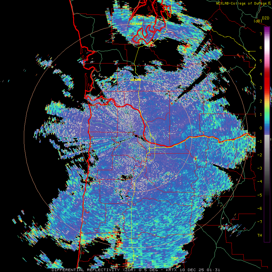The width and height of the screenshot is (272, 272).
Task: Click the DZD legend title
Action: [266, 18]
